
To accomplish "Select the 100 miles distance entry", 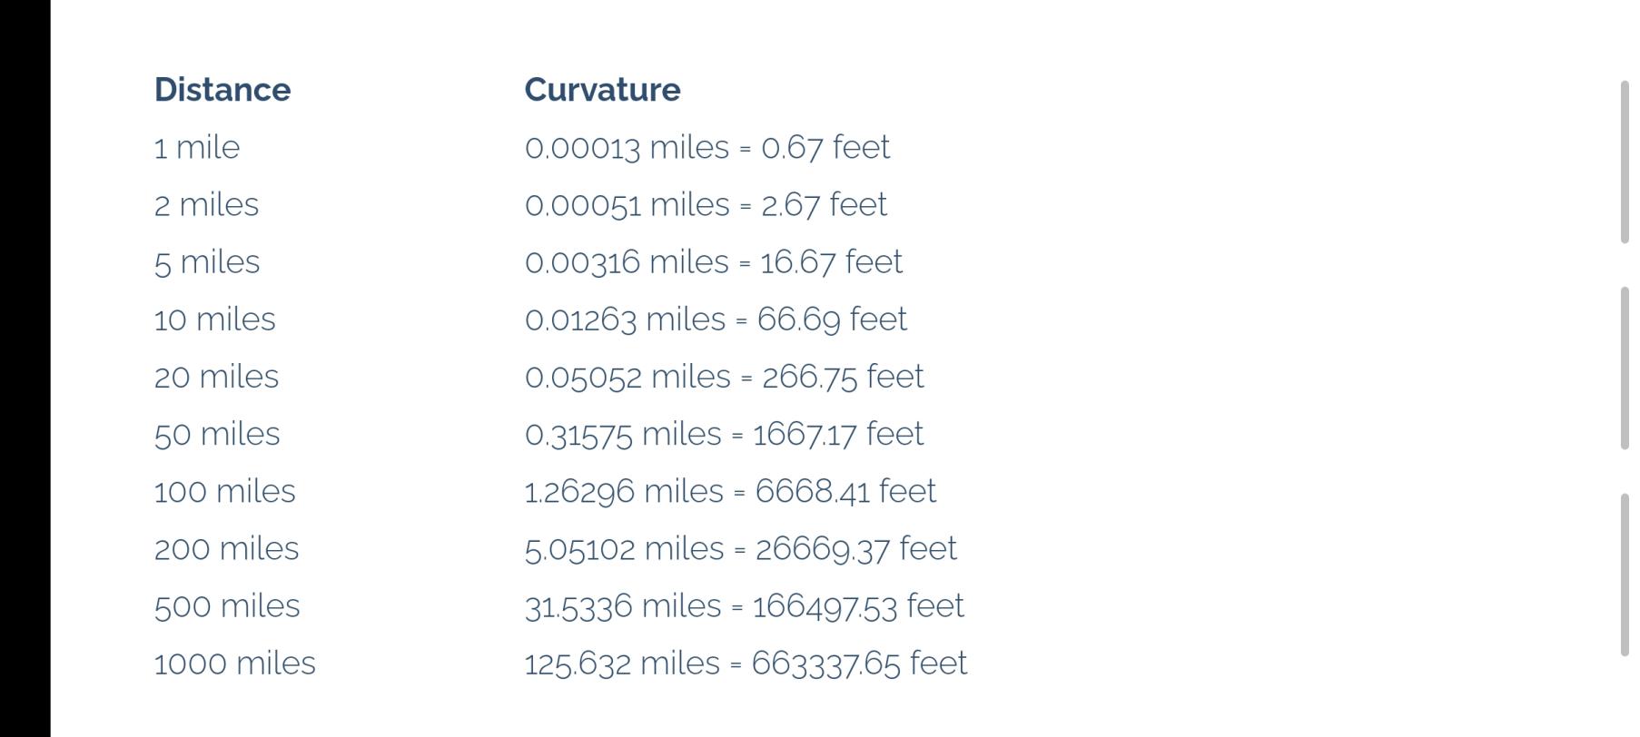I will click(x=224, y=491).
